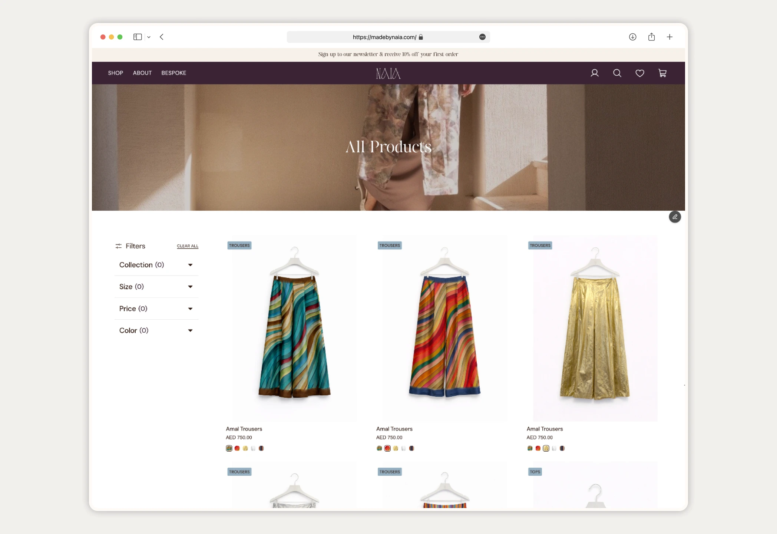Click the search magnifier icon
Screen dimensions: 777x534
(617, 73)
